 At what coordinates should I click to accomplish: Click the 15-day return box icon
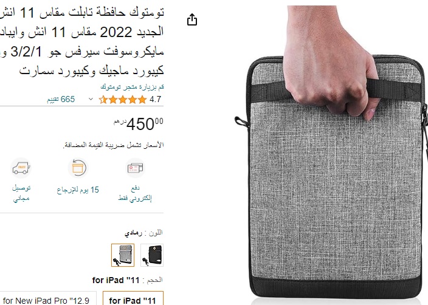point(78,168)
